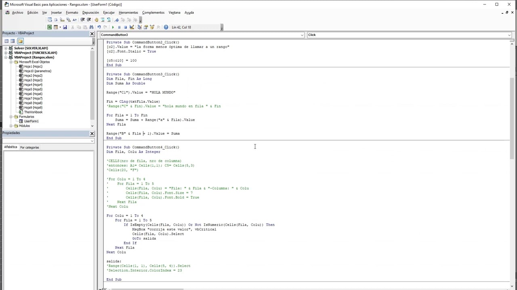Image resolution: width=517 pixels, height=290 pixels.
Task: Click the Uncomment Block icon
Action: tap(109, 20)
